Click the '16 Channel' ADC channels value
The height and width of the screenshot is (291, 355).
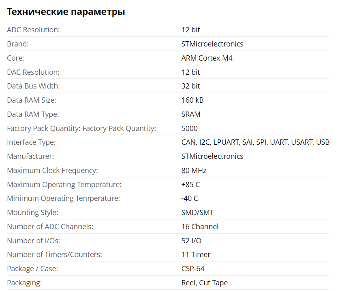(200, 227)
